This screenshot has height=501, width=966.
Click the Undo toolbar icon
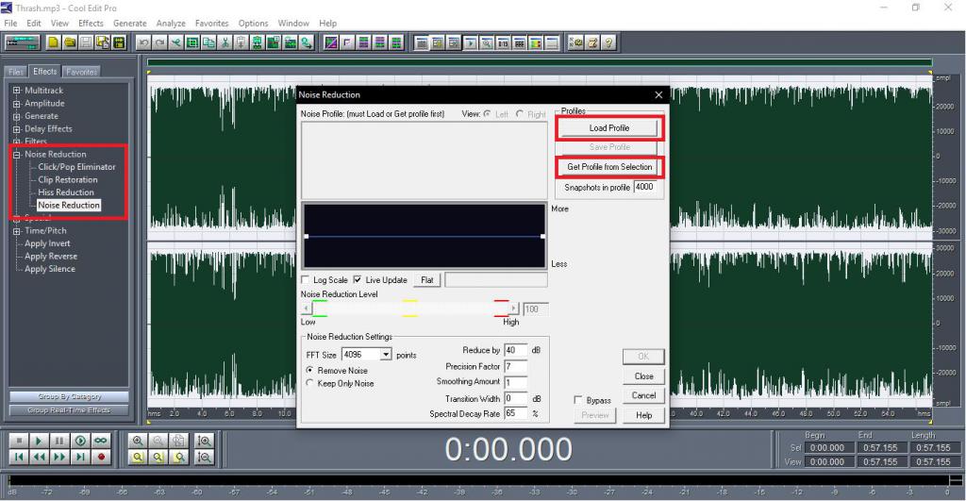143,42
